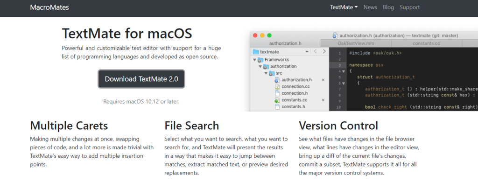
Task: Open the Blog link in the navbar
Action: [388, 7]
